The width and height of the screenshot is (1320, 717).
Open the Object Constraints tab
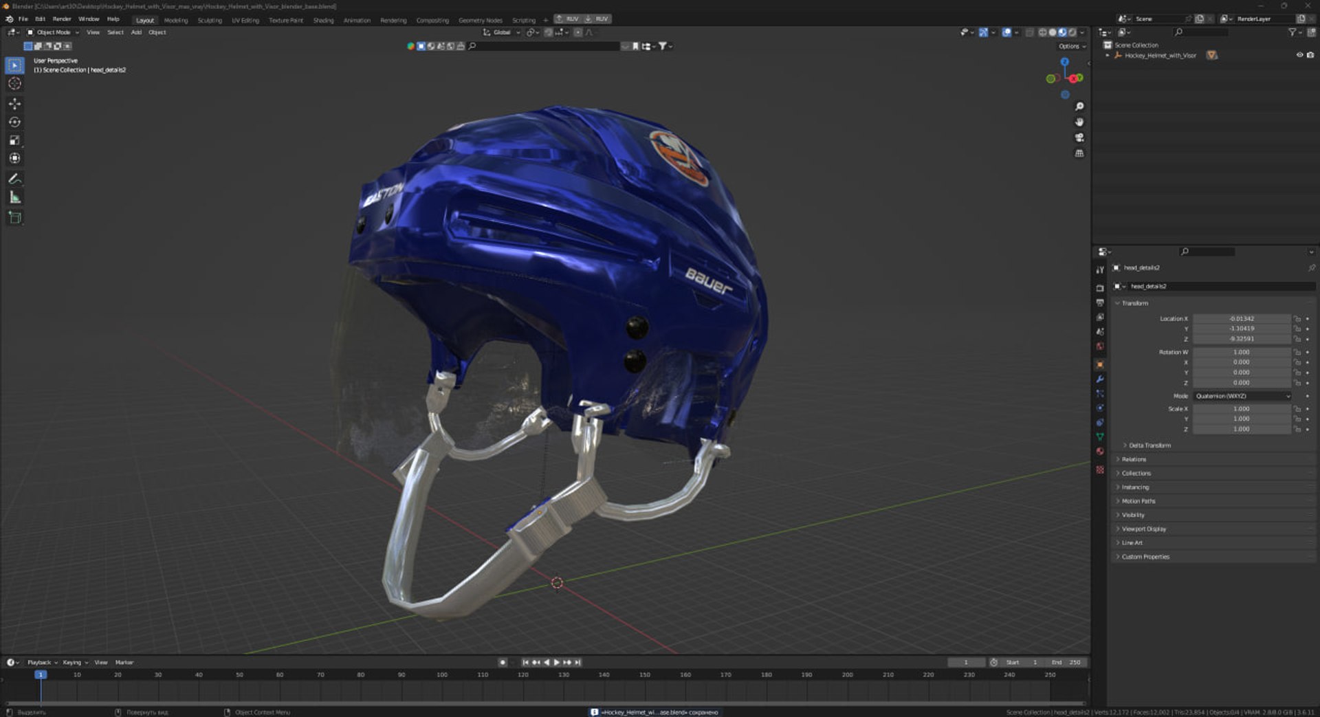point(1100,422)
